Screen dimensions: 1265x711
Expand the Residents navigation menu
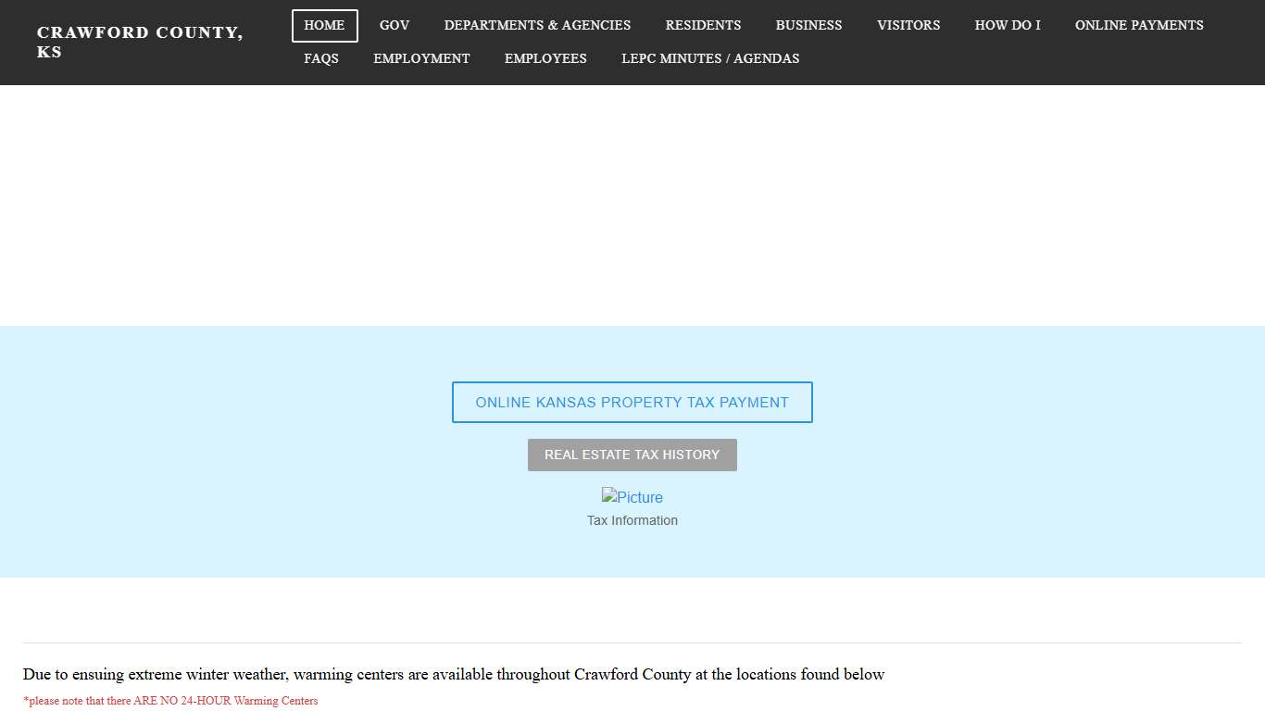tap(703, 25)
